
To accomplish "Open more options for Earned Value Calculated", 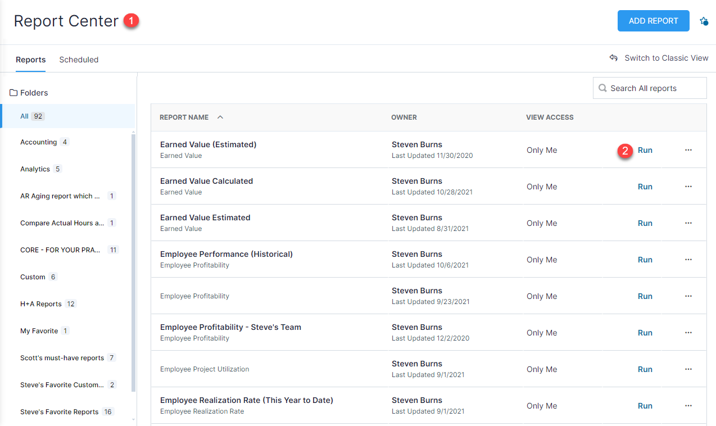I will pos(688,187).
